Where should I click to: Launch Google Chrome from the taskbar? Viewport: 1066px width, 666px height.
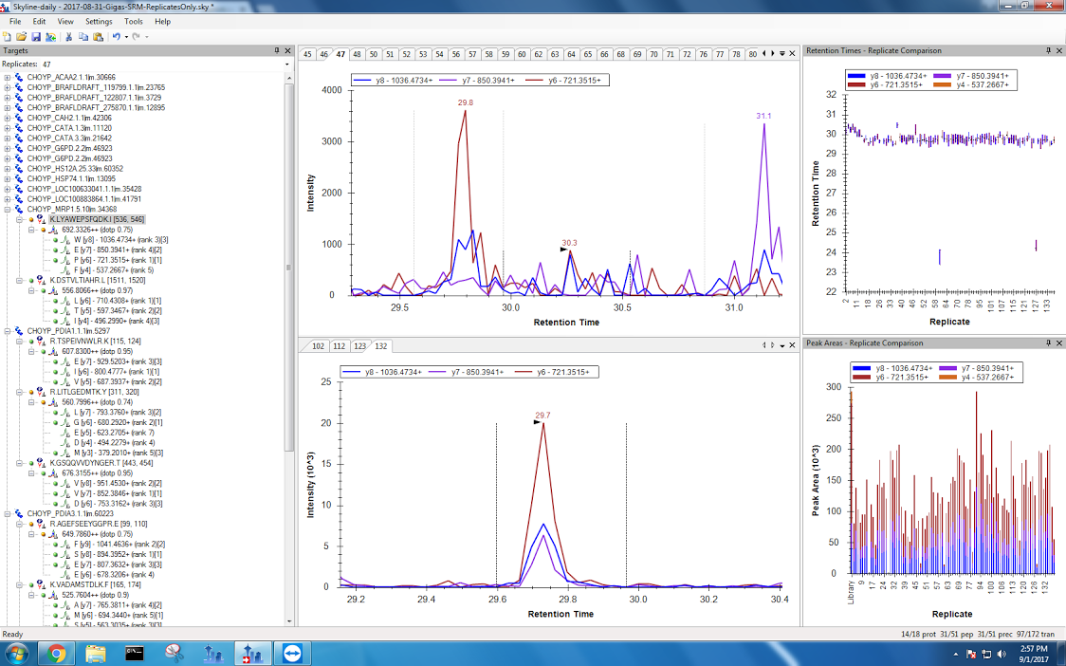[56, 653]
